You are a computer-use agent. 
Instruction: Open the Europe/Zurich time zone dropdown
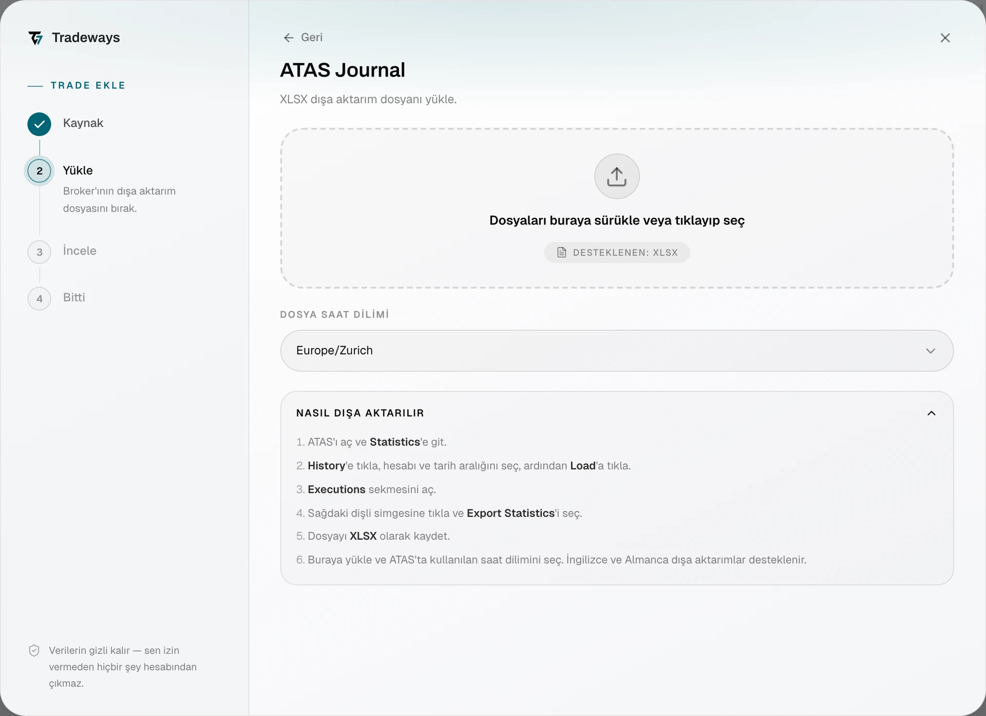pyautogui.click(x=617, y=351)
